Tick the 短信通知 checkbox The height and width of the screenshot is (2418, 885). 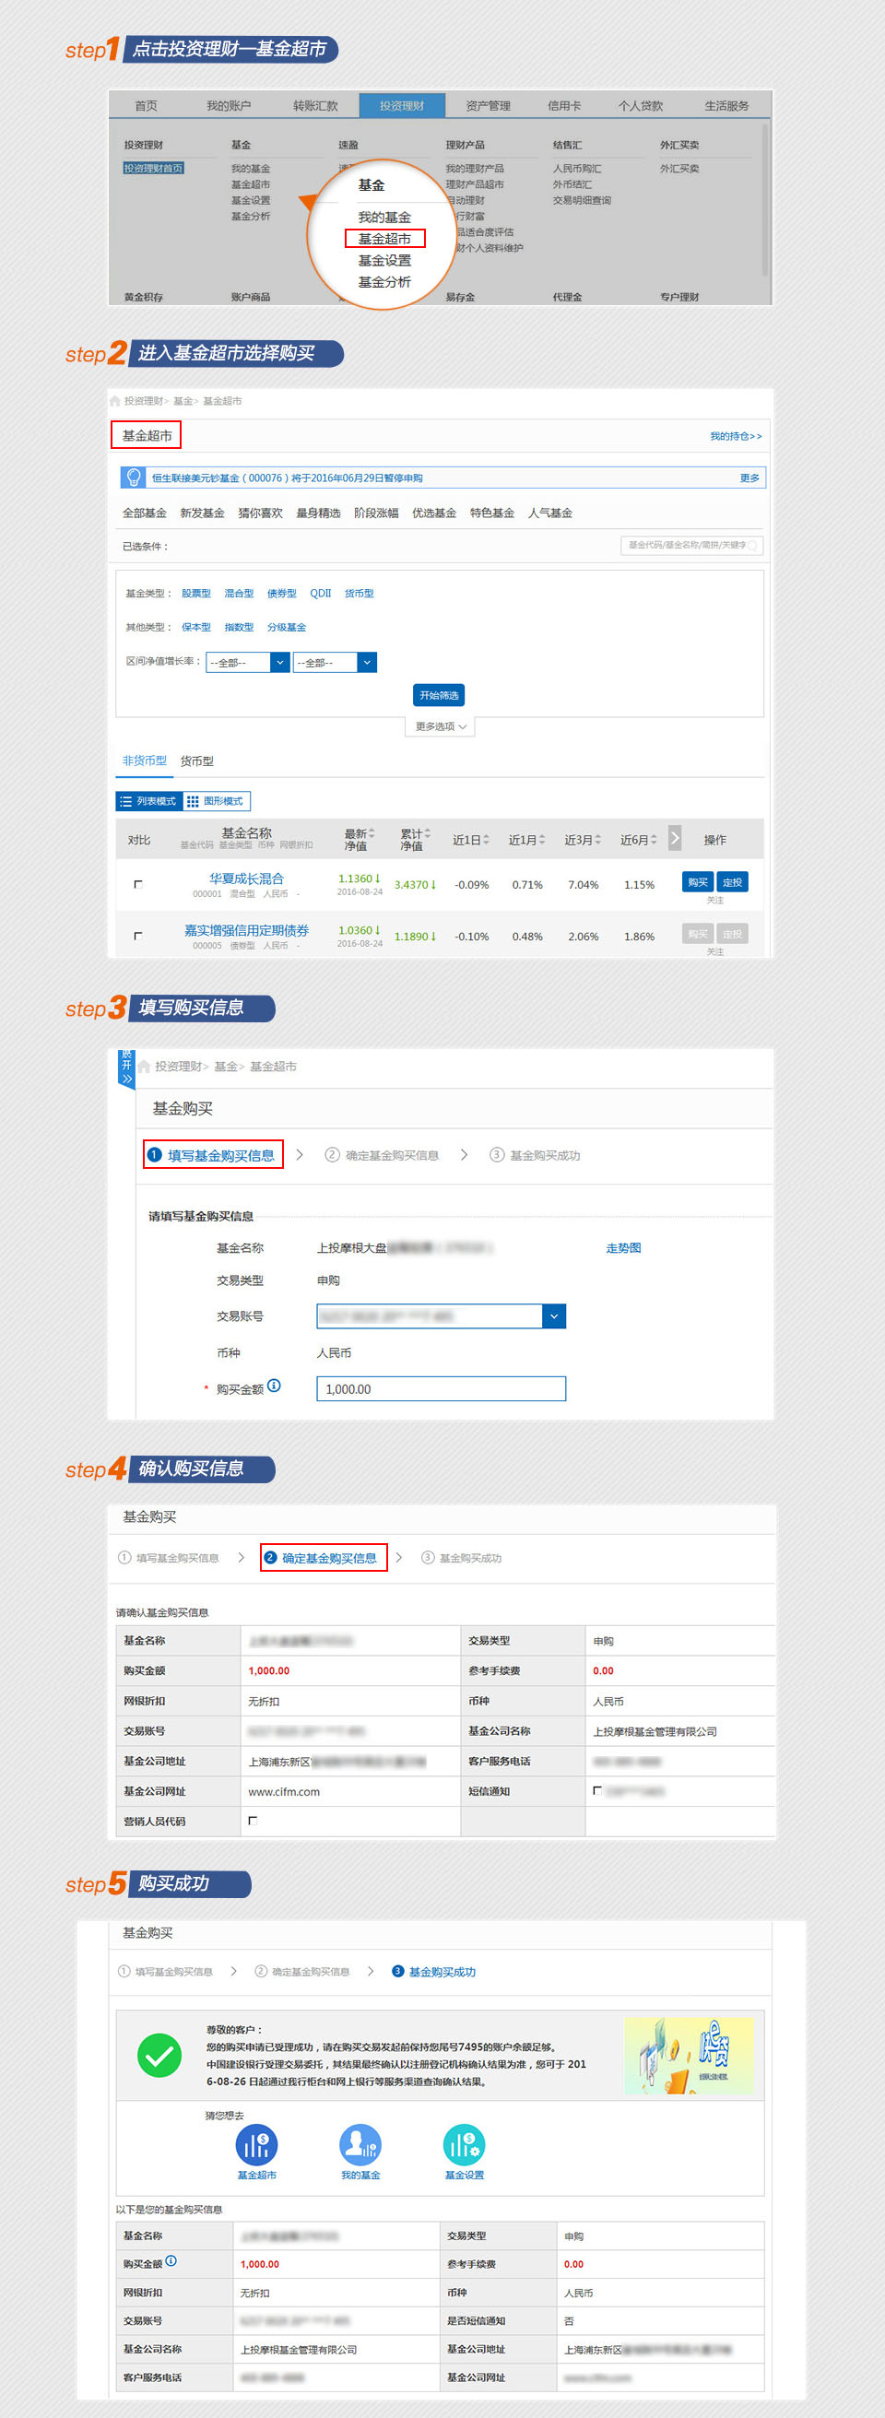(596, 1790)
